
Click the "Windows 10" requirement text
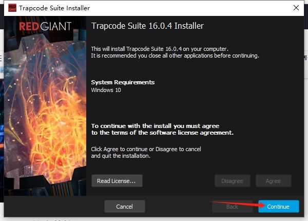tap(106, 90)
